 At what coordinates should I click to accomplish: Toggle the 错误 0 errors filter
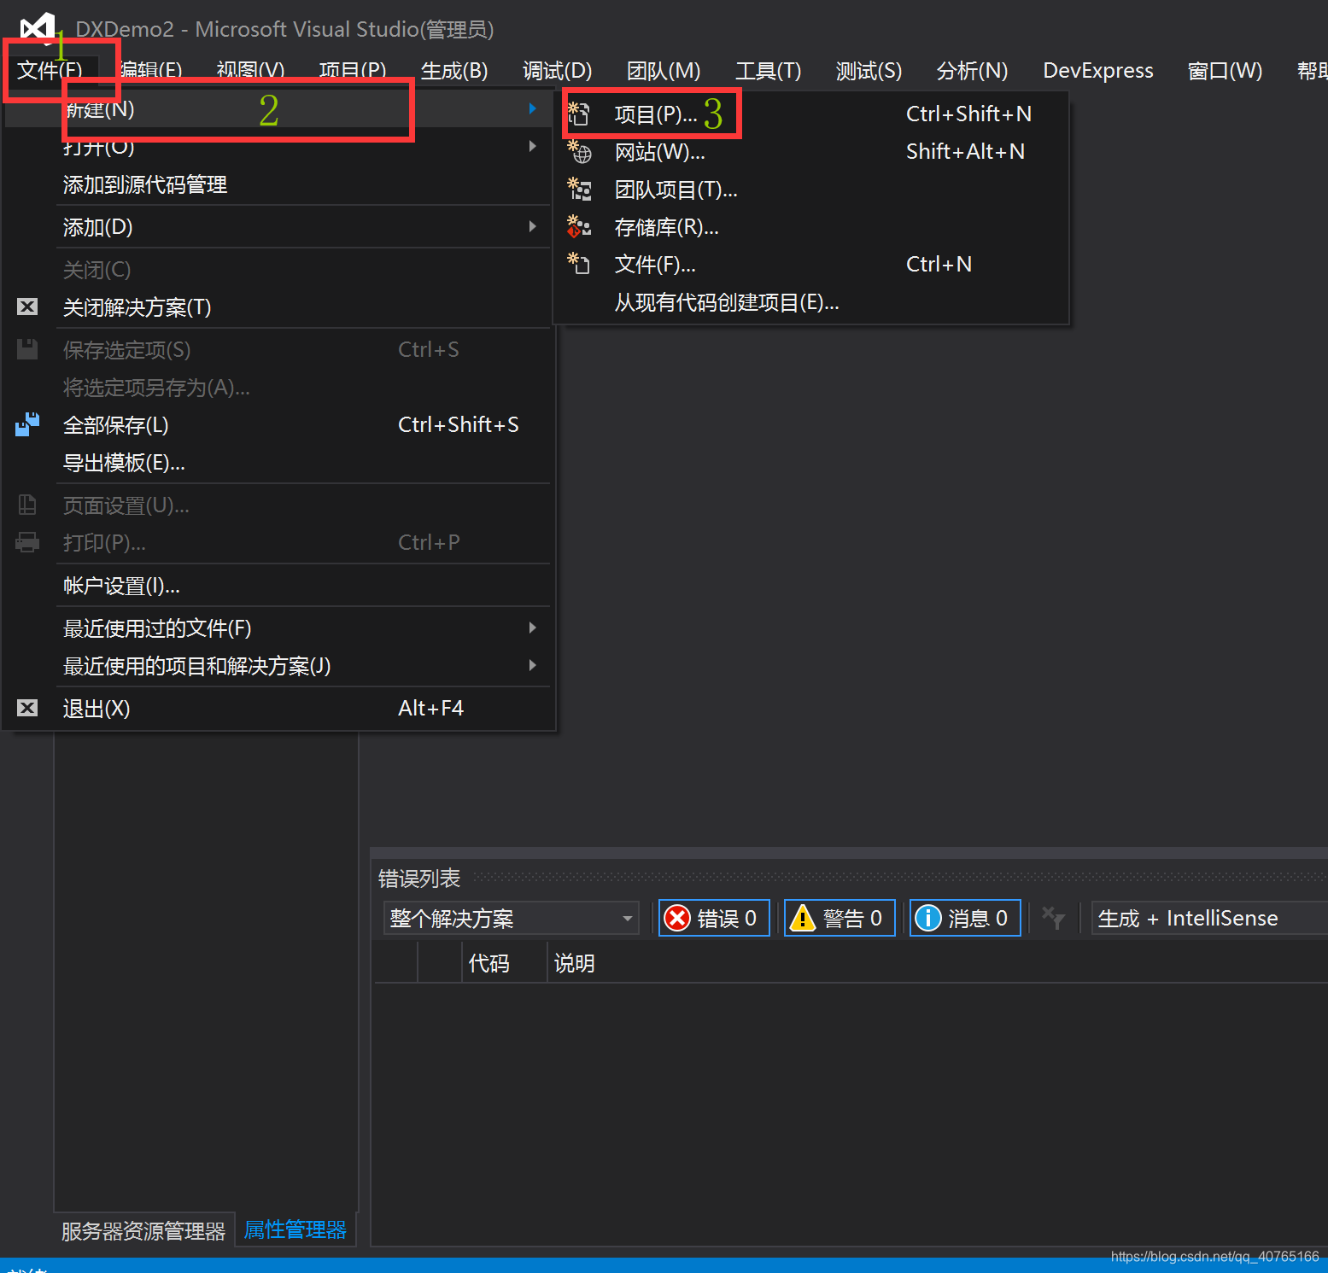coord(714,918)
